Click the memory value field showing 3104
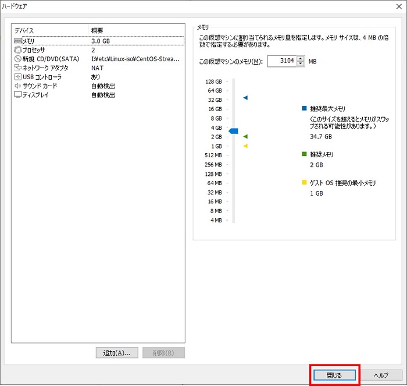Image resolution: width=407 pixels, height=386 pixels. [282, 61]
